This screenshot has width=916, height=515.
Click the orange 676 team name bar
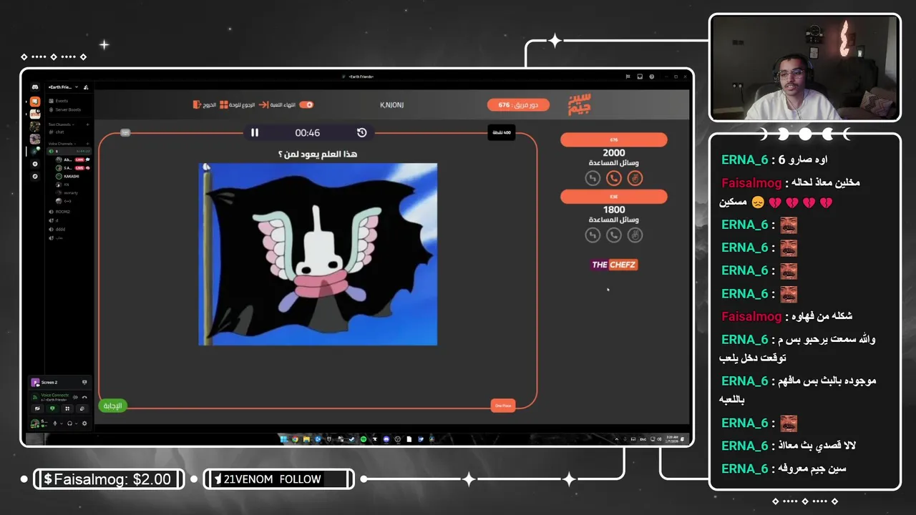click(x=614, y=139)
